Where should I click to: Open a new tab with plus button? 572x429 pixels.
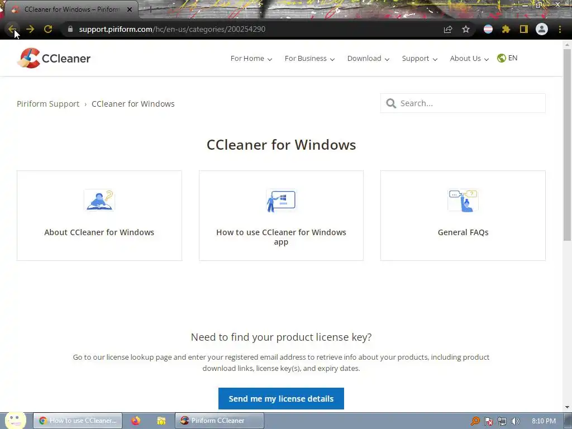tap(150, 9)
